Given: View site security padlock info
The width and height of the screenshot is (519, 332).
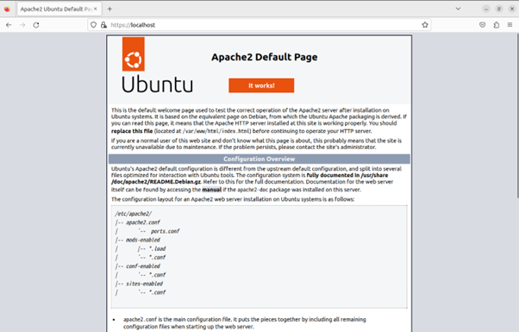Looking at the screenshot, I should click(103, 25).
